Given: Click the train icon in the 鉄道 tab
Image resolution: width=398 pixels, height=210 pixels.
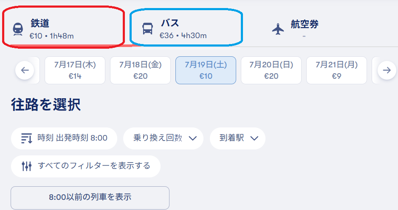Looking at the screenshot, I should click(x=18, y=29).
